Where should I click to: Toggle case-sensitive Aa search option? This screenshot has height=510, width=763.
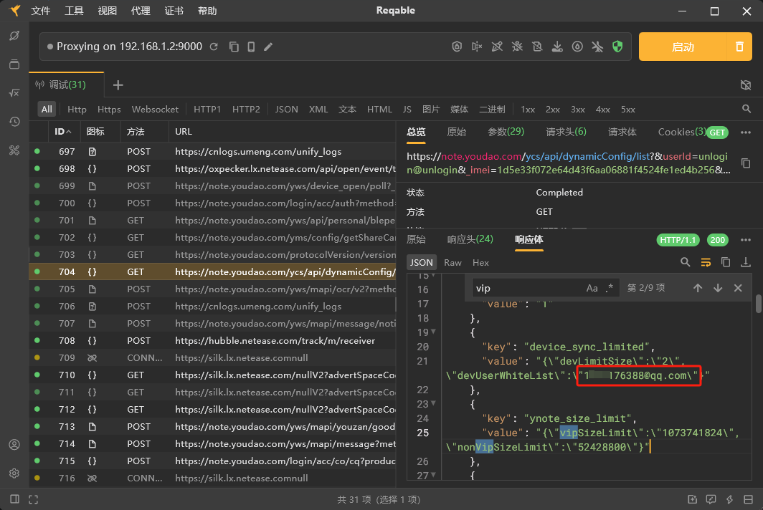pos(592,288)
